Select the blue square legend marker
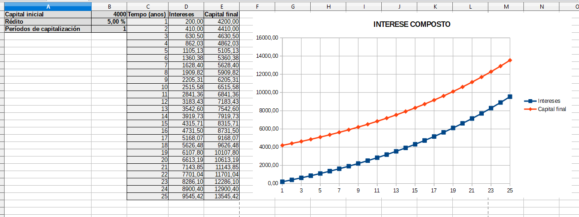 pyautogui.click(x=530, y=101)
